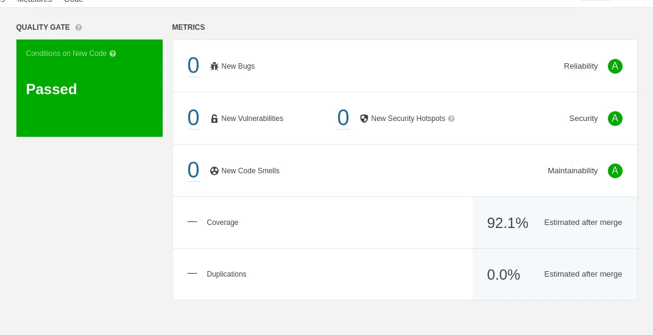Click the 92.1% estimated coverage value
653x335 pixels.
[x=507, y=223]
